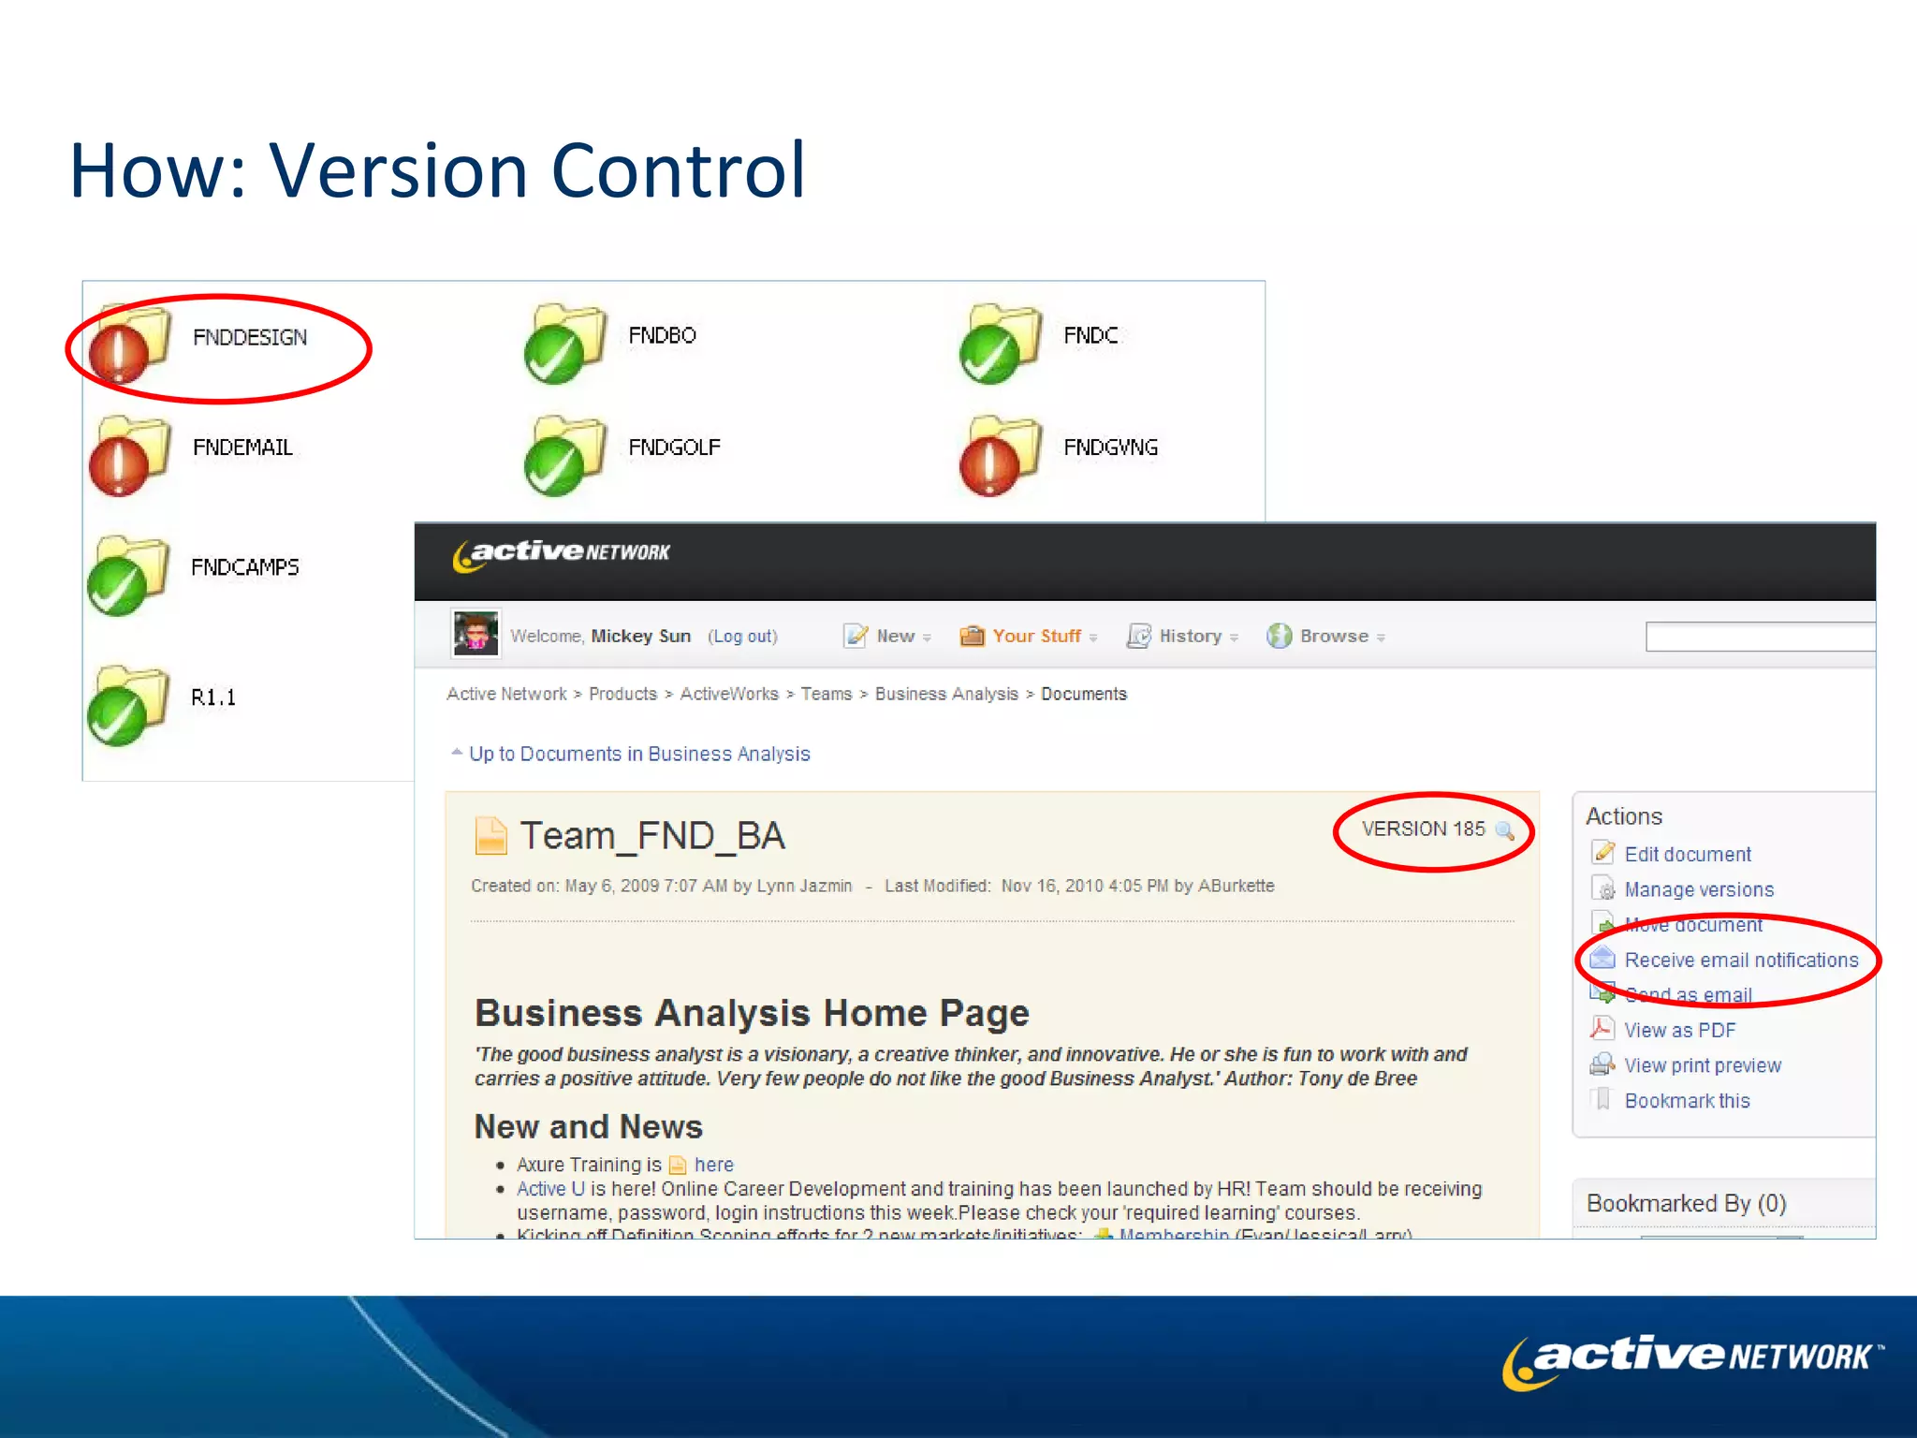
Task: Click the View as PDF icon
Action: point(1602,1028)
